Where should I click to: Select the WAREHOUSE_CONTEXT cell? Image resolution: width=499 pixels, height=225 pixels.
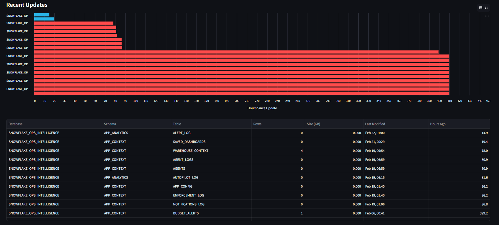coord(211,151)
